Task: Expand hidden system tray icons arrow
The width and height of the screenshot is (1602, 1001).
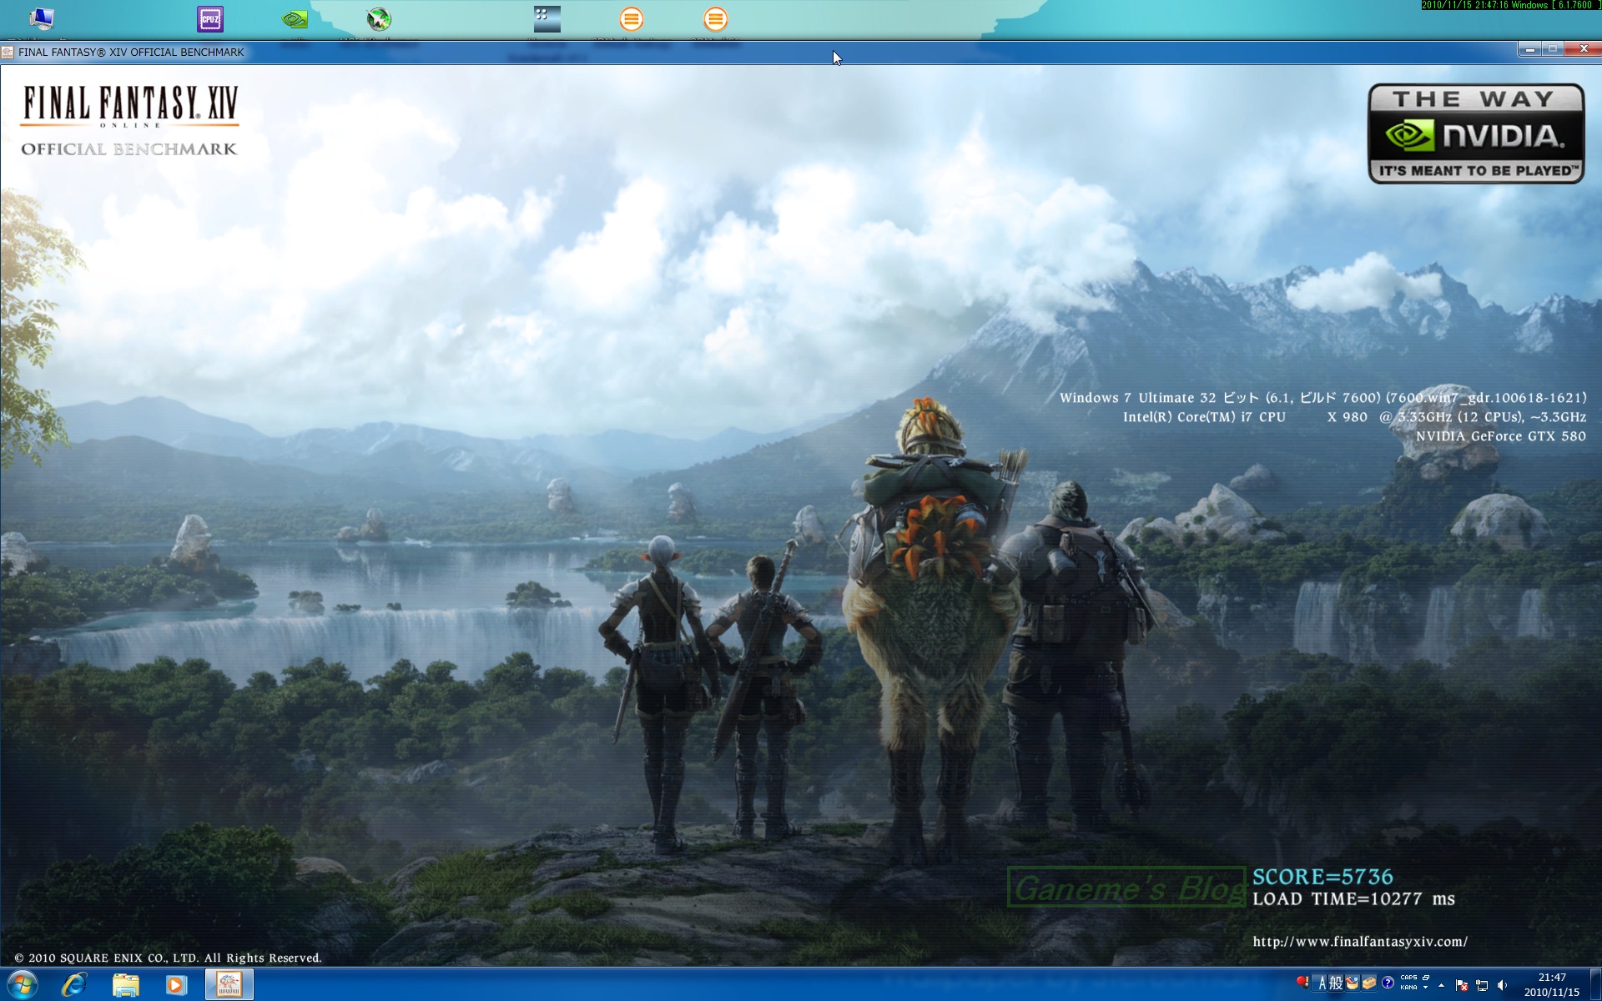Action: coord(1441,985)
